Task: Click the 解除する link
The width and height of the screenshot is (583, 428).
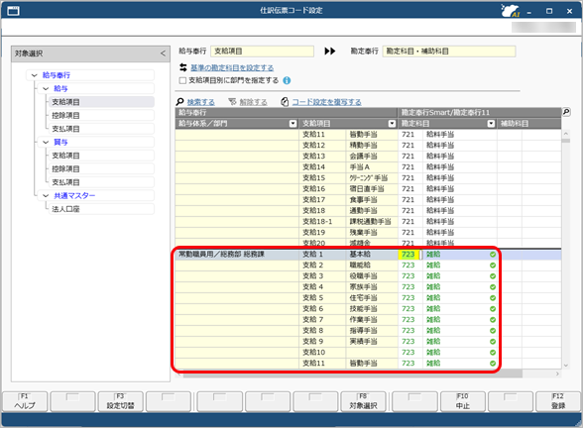Action: (x=253, y=102)
